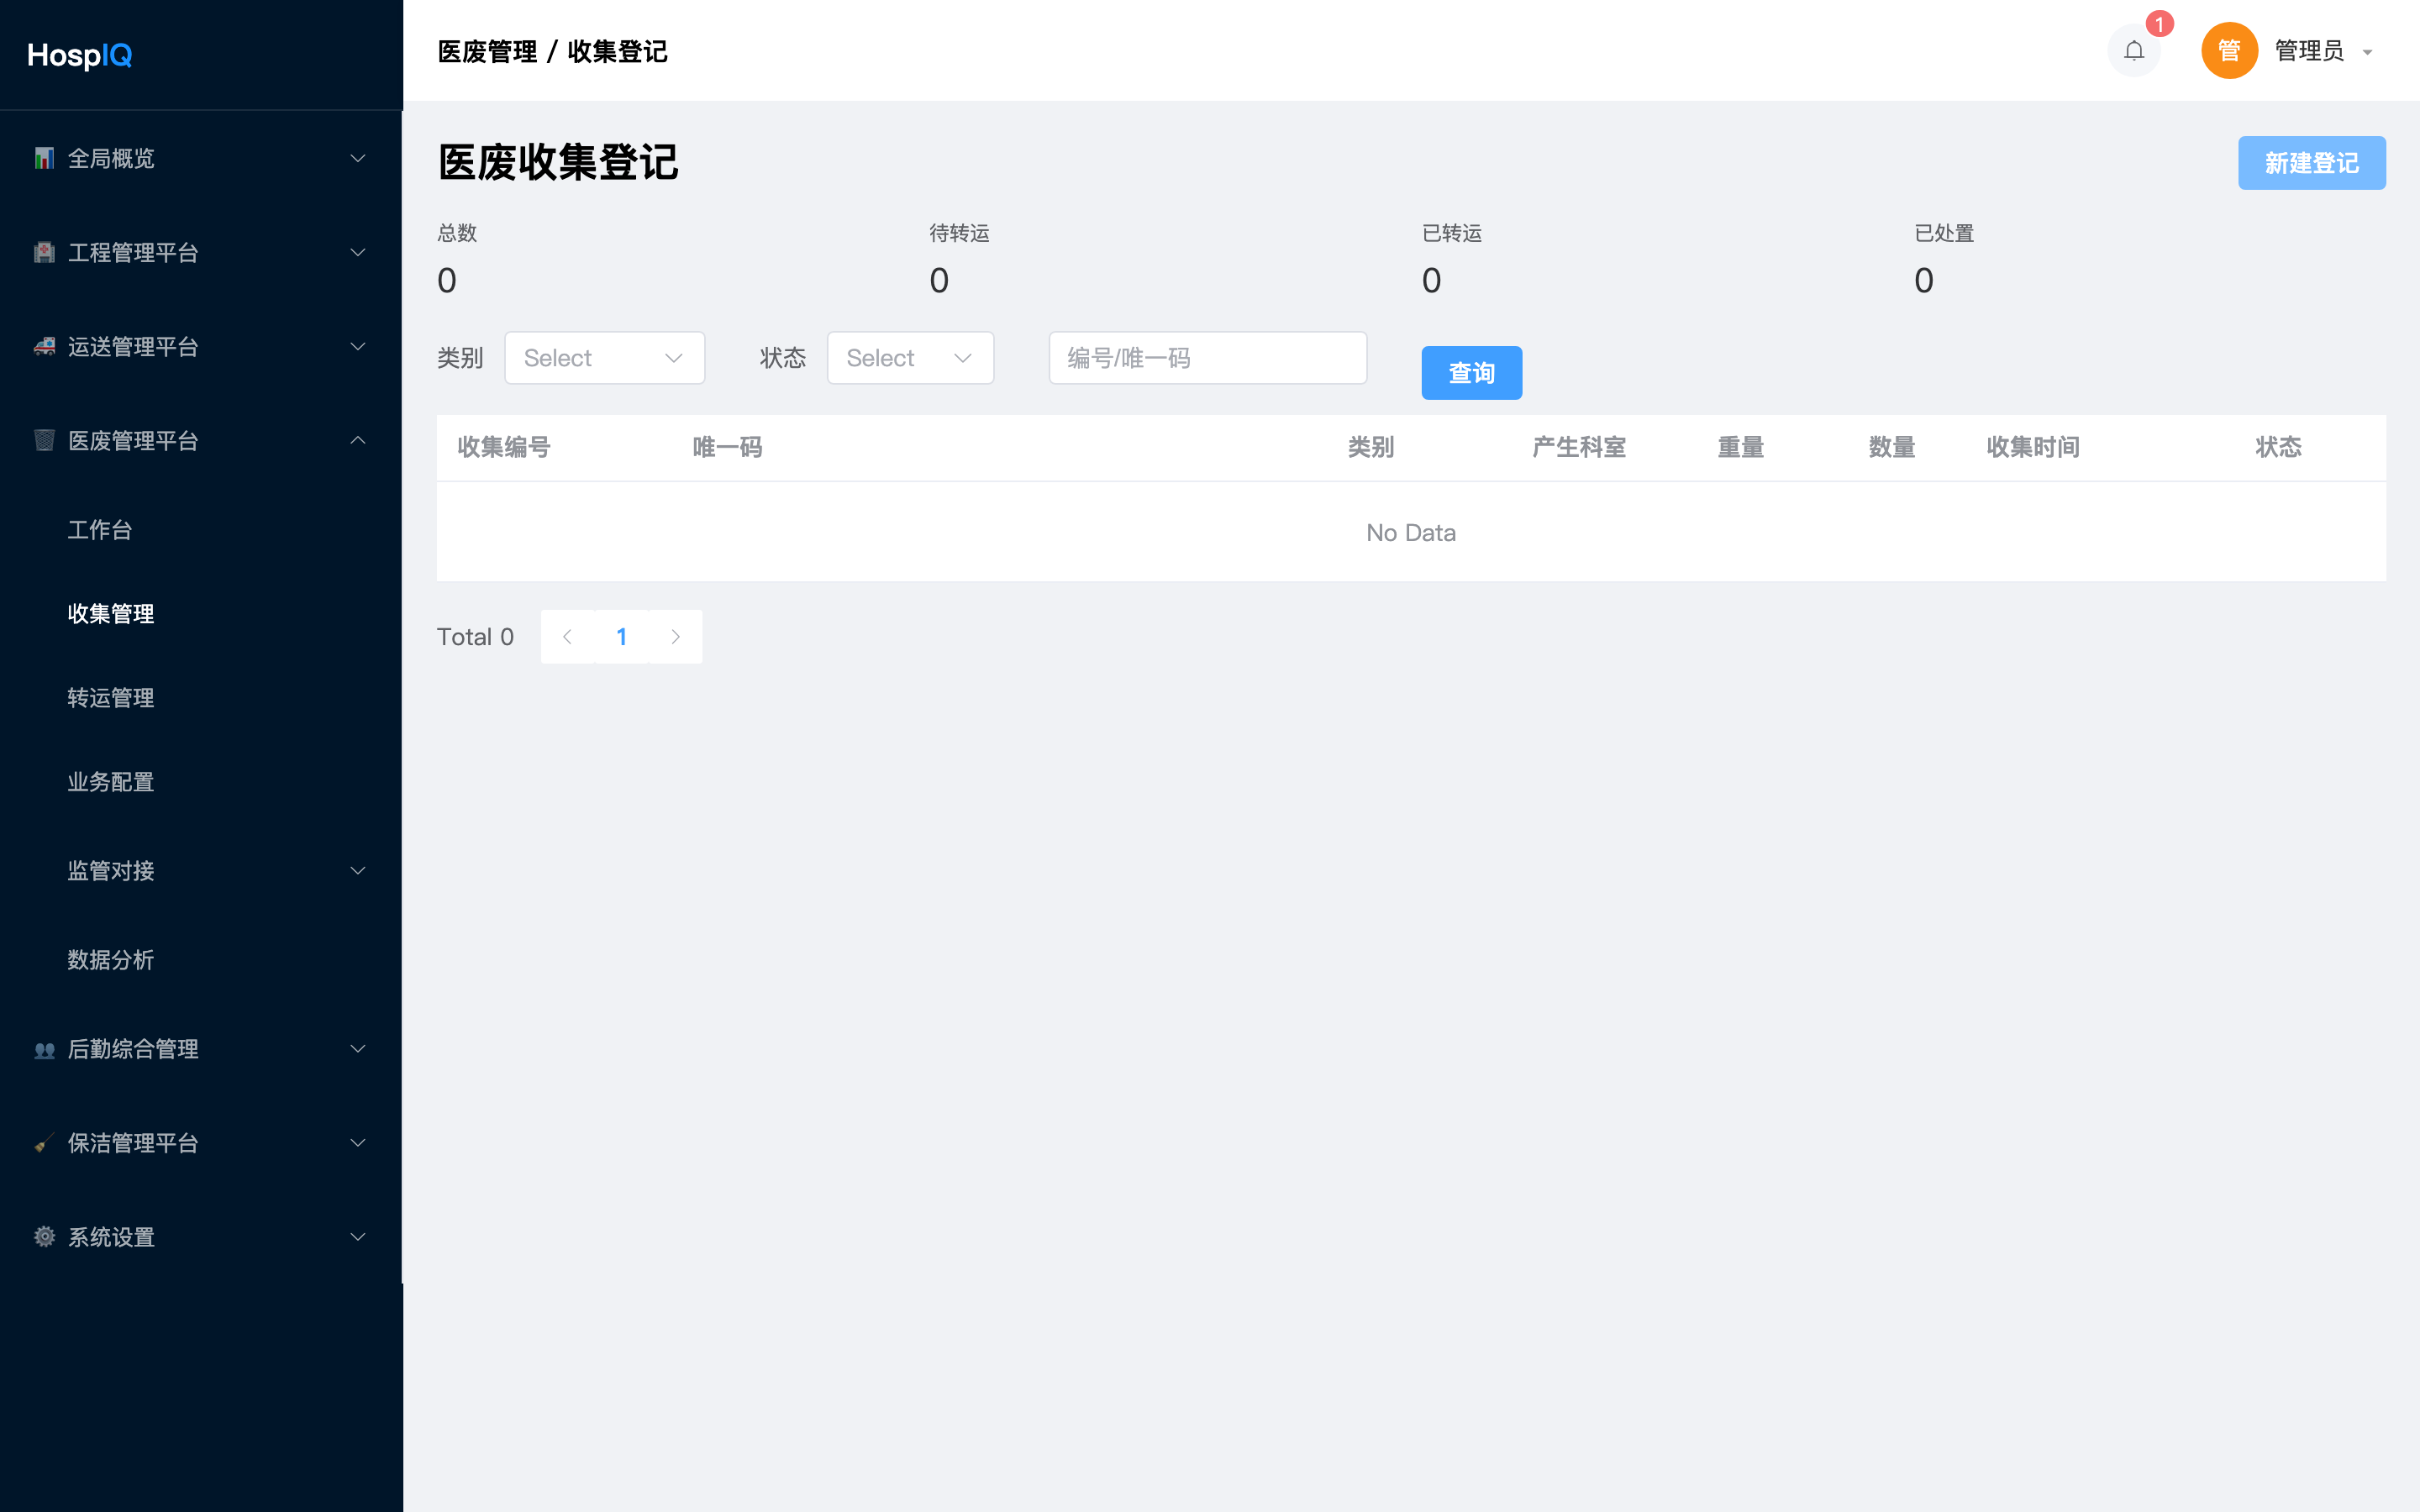Expand the 后勤综合管理 menu chevron
Viewport: 2420px width, 1512px height.
click(357, 1048)
